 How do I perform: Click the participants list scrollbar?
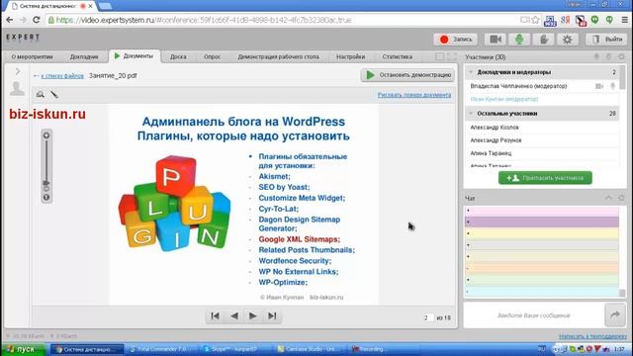(x=622, y=77)
